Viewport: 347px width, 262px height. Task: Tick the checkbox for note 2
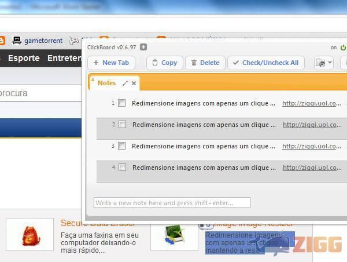click(122, 125)
